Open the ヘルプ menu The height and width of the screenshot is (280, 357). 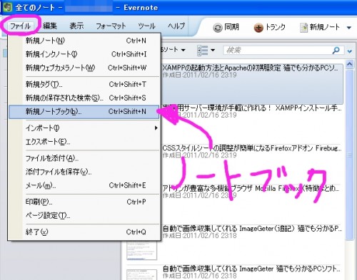pos(176,26)
